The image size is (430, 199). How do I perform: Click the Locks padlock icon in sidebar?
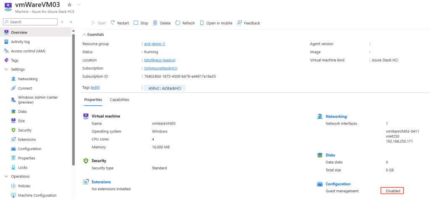coord(13,167)
